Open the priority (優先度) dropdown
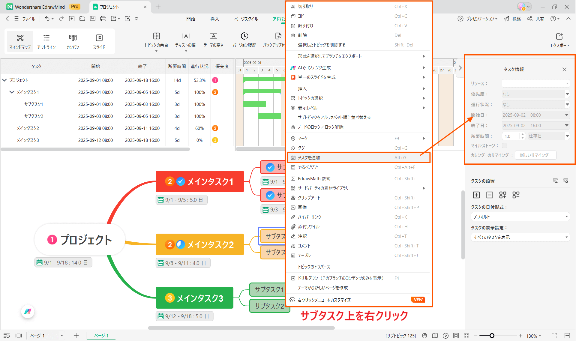 pos(535,94)
